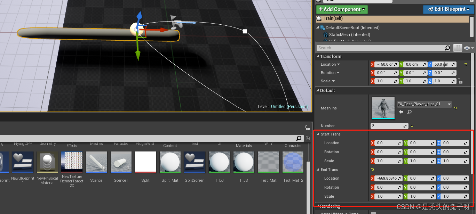Screen dimensions: 476x214
Task: Toggle the lock icon above the content browser
Action: click(307, 127)
